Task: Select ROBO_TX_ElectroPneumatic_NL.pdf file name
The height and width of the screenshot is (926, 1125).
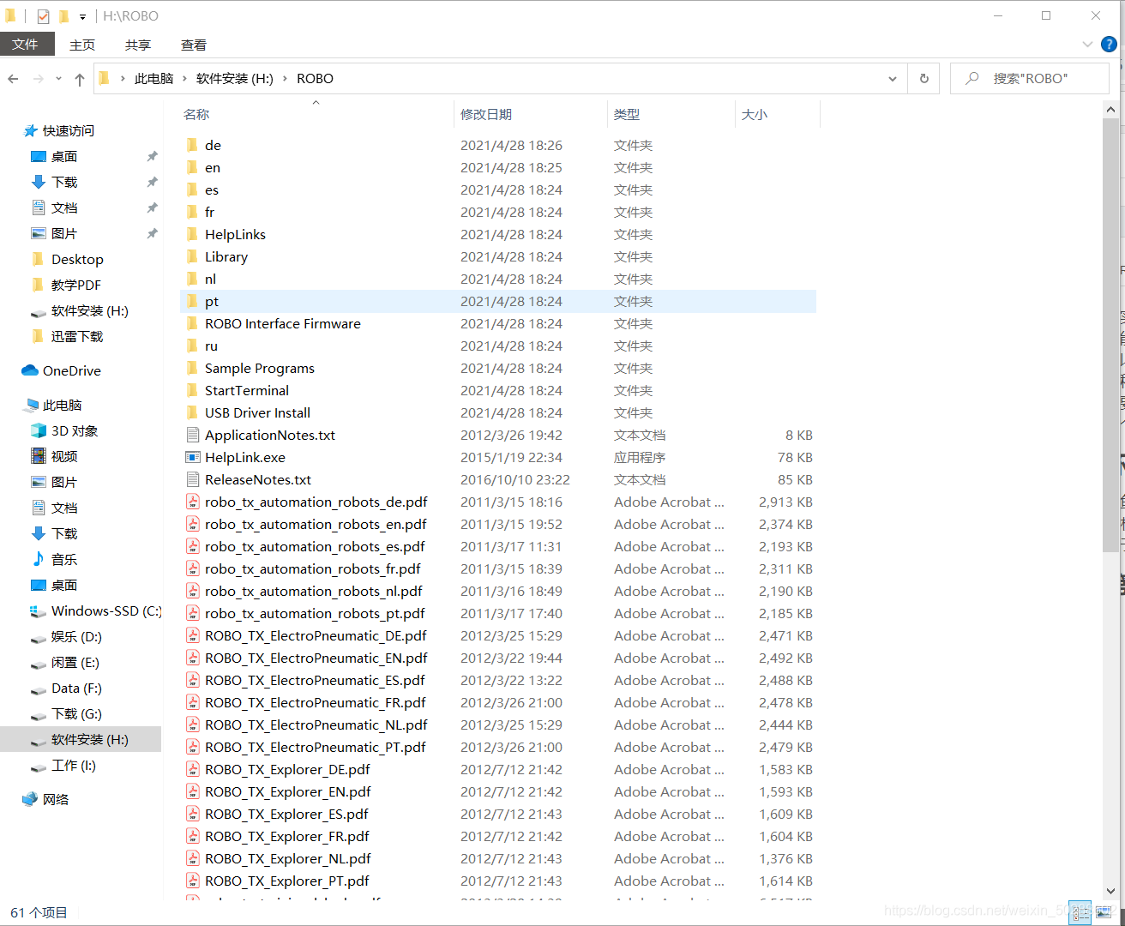Action: 316,725
